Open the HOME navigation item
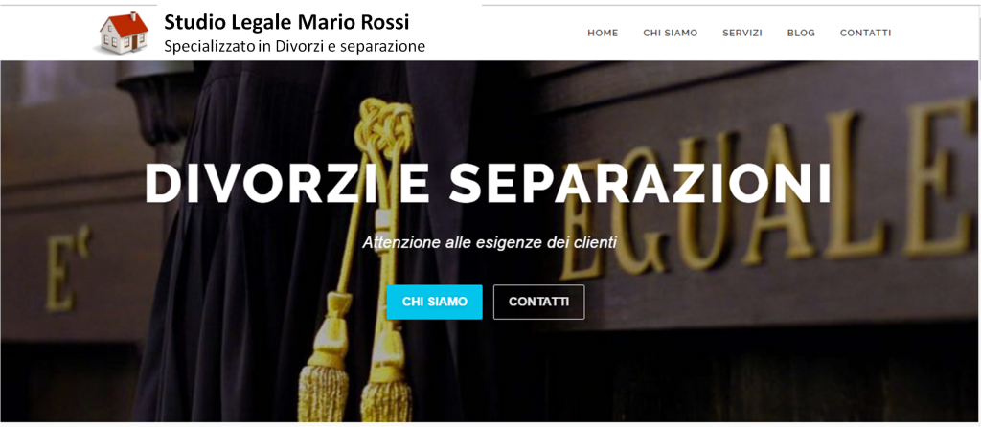The image size is (981, 427). tap(603, 34)
